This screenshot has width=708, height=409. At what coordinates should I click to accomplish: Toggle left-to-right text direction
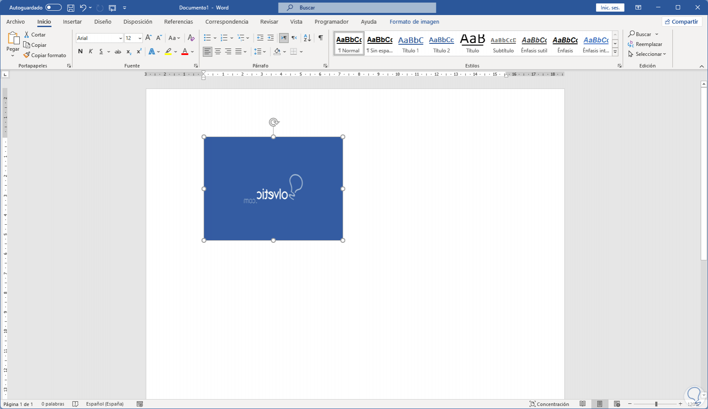[x=284, y=38]
